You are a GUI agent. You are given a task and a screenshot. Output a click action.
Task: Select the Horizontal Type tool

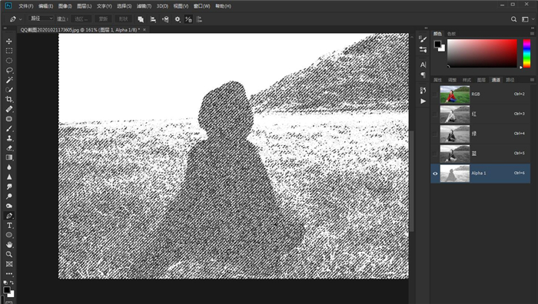[9, 226]
